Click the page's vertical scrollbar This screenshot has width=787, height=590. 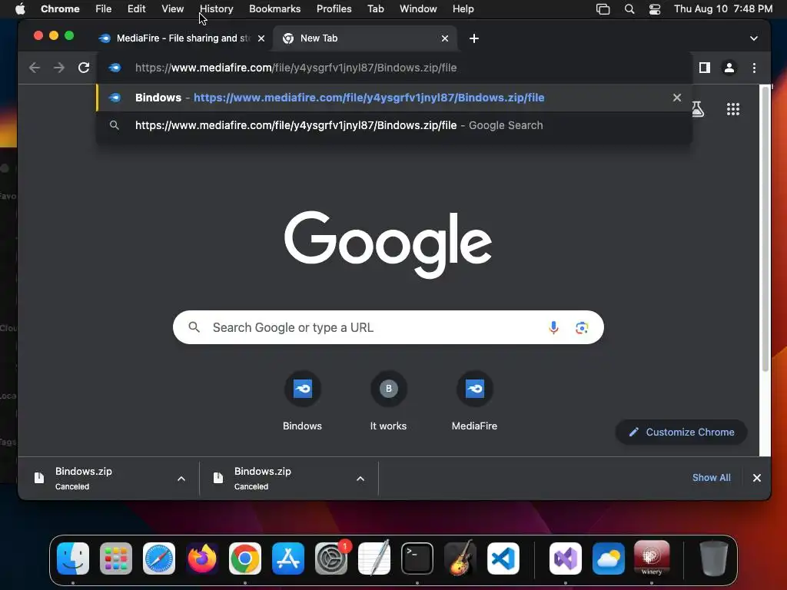tap(765, 228)
